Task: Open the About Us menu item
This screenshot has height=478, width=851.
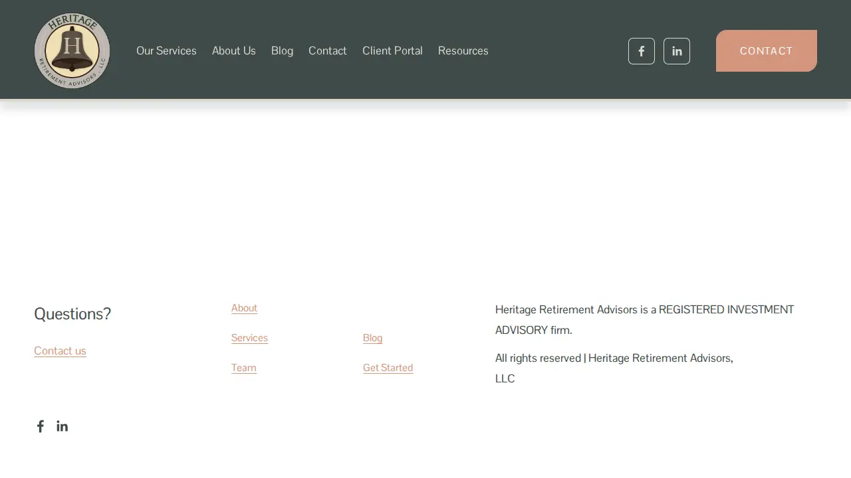Action: [234, 50]
